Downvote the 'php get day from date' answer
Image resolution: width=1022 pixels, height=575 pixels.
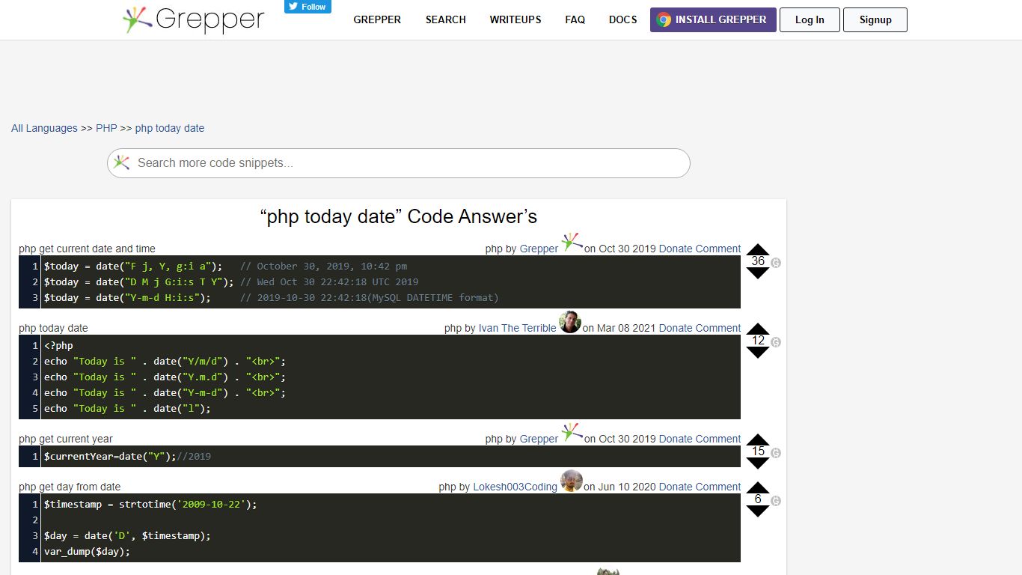pos(758,511)
